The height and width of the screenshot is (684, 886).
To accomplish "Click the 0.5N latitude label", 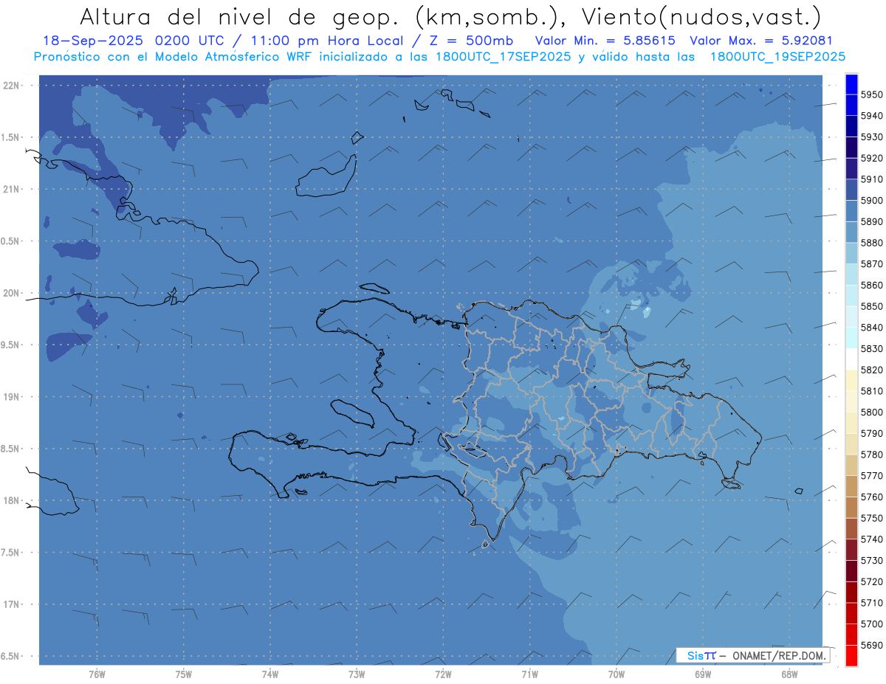I will (x=10, y=241).
